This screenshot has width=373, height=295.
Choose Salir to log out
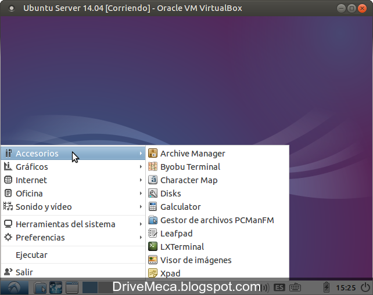click(x=73, y=272)
